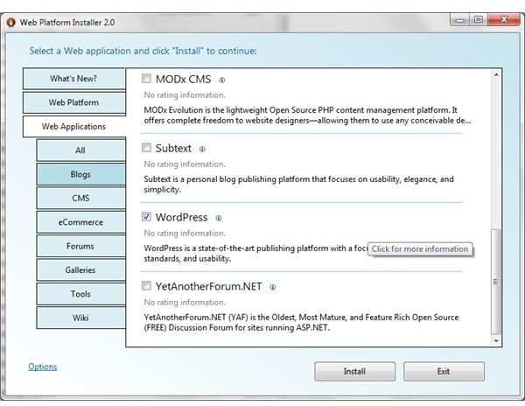Select the Tools category
Image resolution: width=525 pixels, height=406 pixels.
[x=80, y=294]
